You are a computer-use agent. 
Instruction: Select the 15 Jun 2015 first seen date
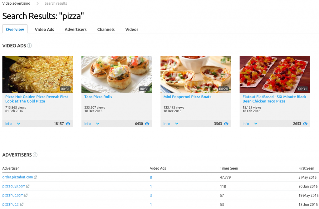[x=308, y=205]
